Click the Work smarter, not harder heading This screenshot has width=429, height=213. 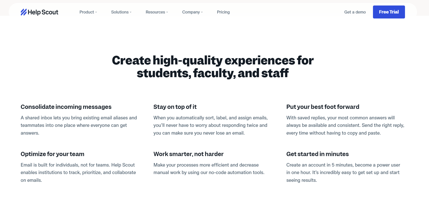tap(188, 154)
